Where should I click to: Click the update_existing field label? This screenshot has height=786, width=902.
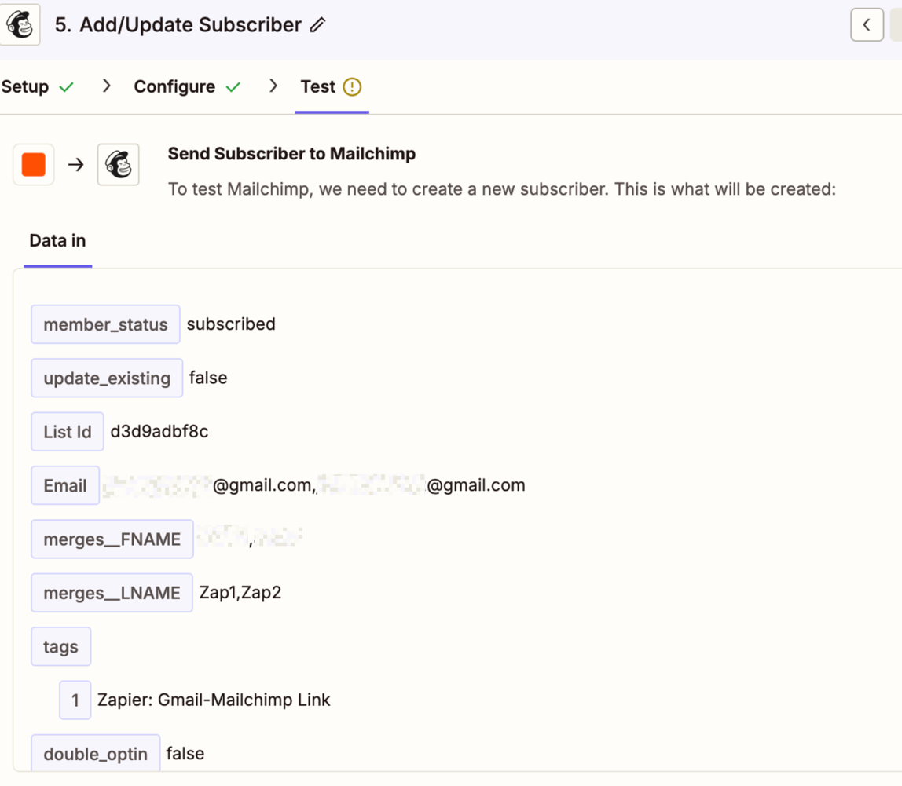click(x=107, y=378)
